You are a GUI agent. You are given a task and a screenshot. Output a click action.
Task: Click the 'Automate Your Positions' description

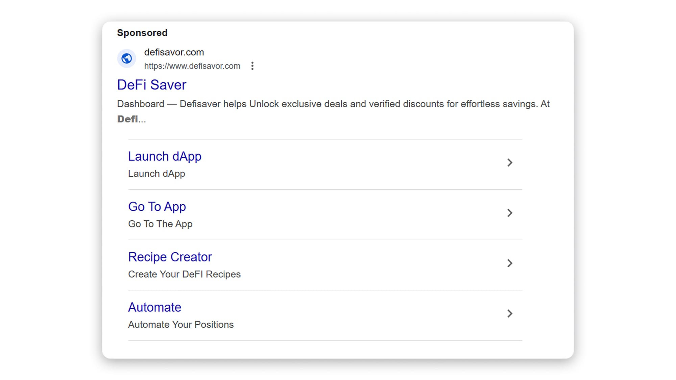181,324
